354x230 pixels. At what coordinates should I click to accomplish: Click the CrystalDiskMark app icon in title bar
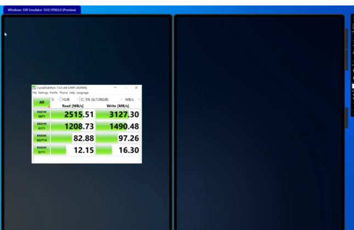(34, 88)
